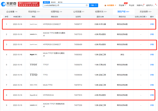Click the 商标状态 column header
This screenshot has height=111, width=158.
pyautogui.click(x=122, y=17)
